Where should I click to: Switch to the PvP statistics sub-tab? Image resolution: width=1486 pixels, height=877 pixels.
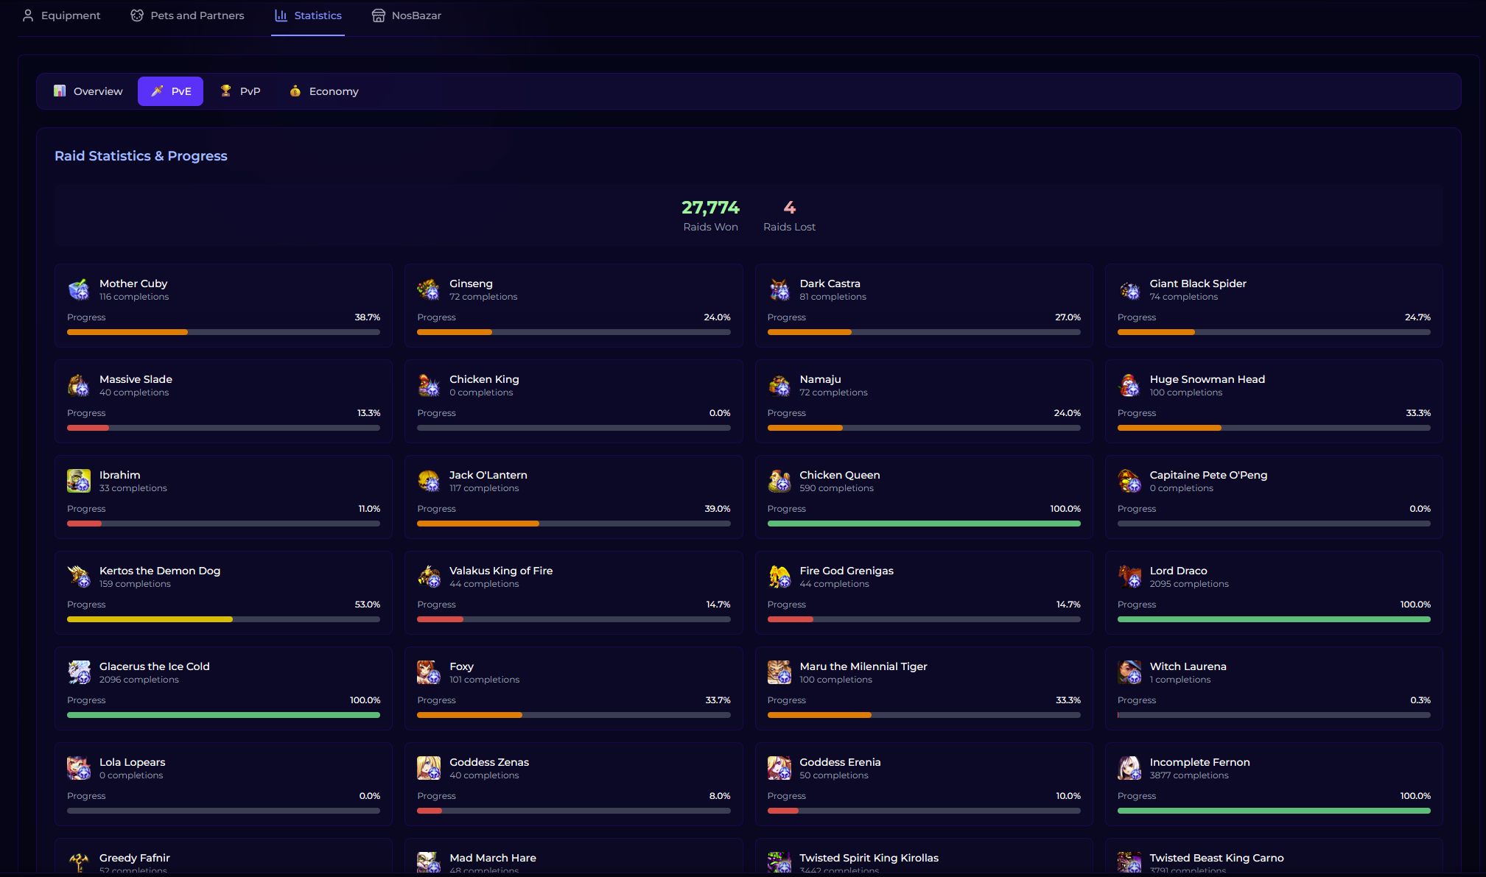[x=240, y=91]
